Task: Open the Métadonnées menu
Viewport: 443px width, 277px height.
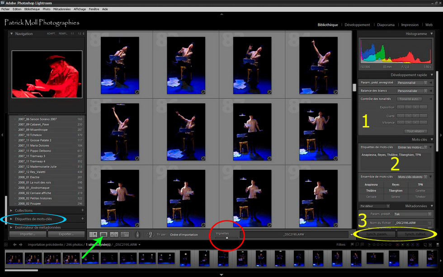Action: click(62, 9)
